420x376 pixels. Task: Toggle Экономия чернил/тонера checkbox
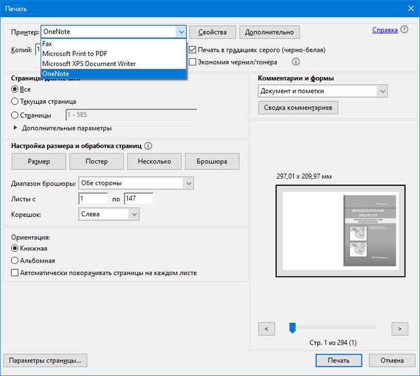(x=192, y=62)
